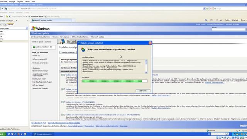This screenshot has width=247, height=139.
Task: Click the Microsoft Update link
Action: (98, 37)
